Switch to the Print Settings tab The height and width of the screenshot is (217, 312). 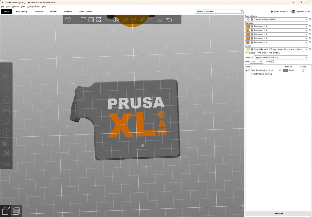tap(22, 11)
